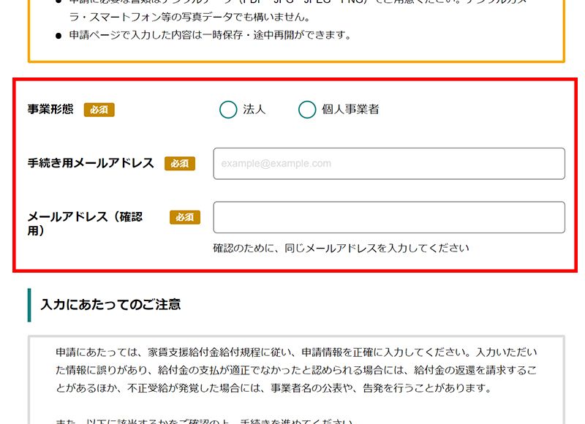This screenshot has width=585, height=424.
Task: Toggle the business type radio for corporations
Action: (x=228, y=109)
